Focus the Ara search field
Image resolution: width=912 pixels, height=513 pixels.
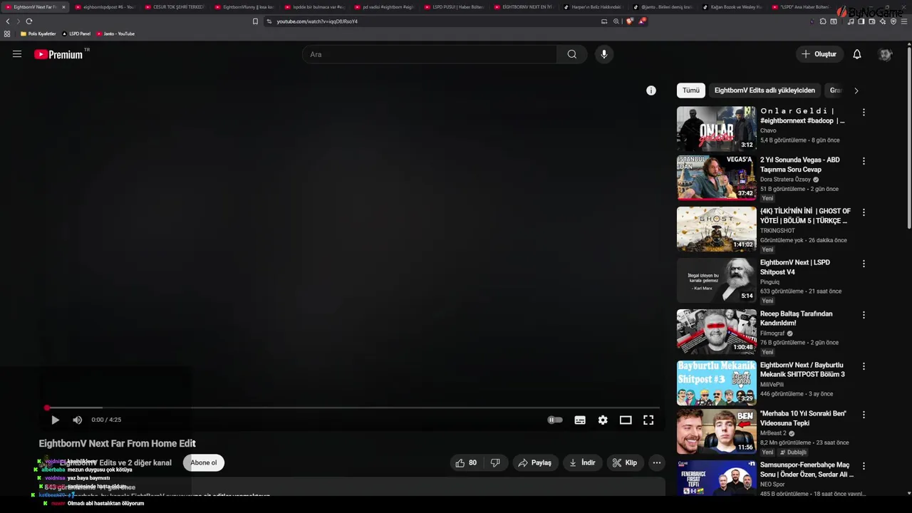coord(430,54)
